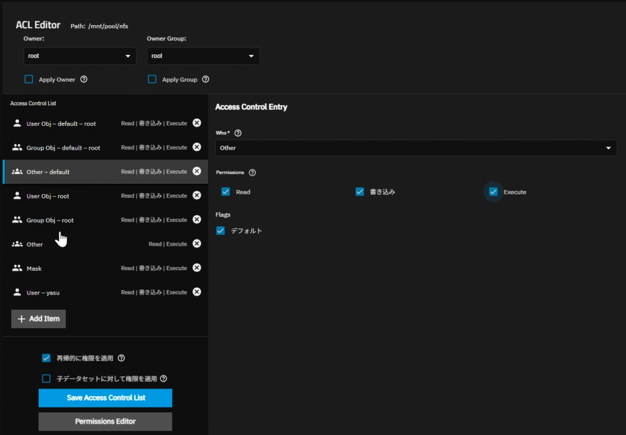The image size is (626, 435).
Task: Remove the User – yasu entry
Action: tap(197, 292)
